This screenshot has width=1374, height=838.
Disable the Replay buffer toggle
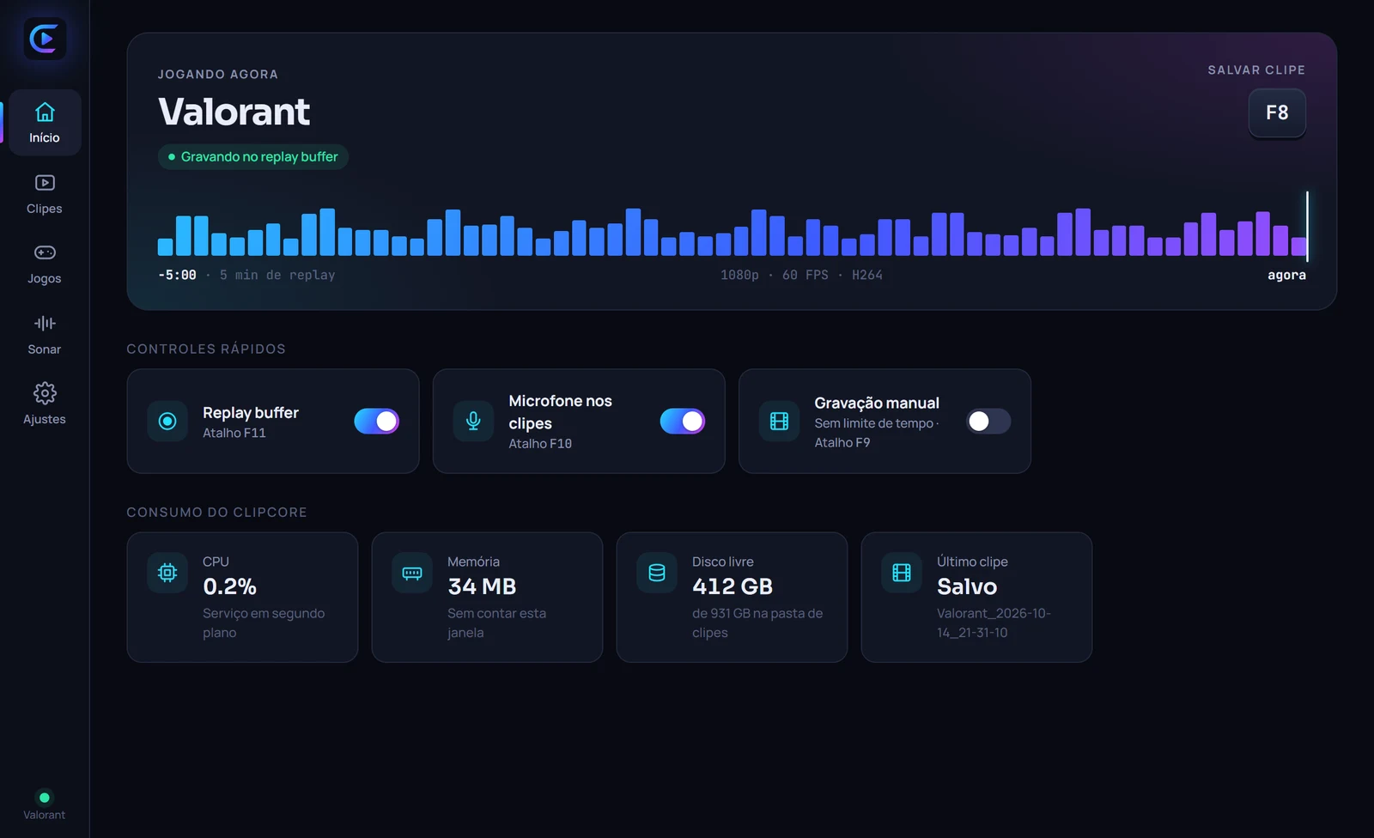click(377, 421)
